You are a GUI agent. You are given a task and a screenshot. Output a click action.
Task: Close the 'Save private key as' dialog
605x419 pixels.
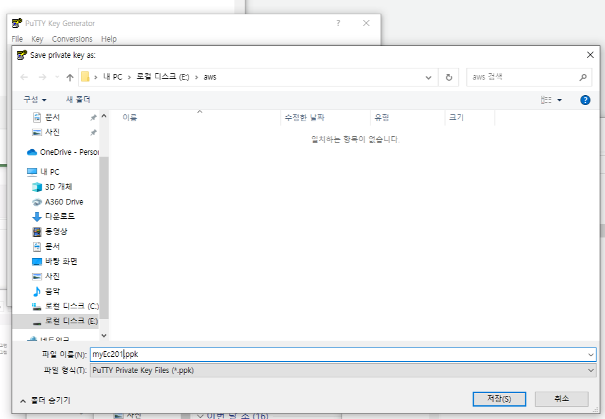pyautogui.click(x=590, y=55)
